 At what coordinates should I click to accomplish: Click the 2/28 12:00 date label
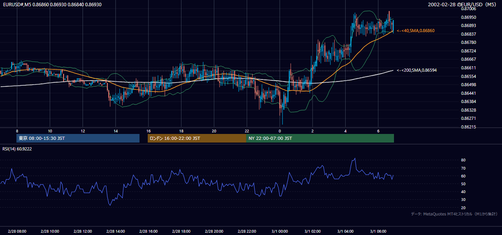tap(82, 231)
